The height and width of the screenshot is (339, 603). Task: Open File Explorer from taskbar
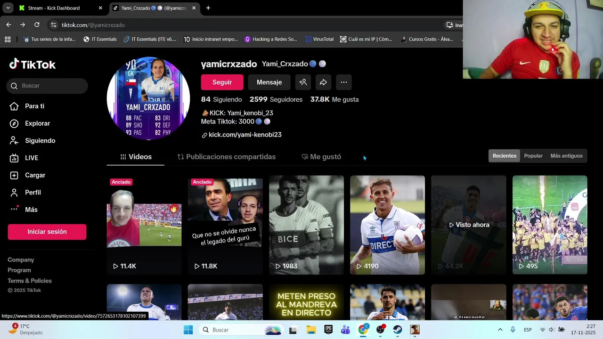tap(311, 330)
